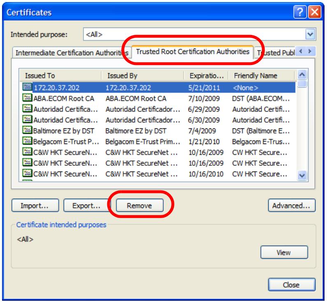Viewport: 327px width, 302px height.
Task: Click the ABA.ECOM Root CA certificate icon
Action: [27, 98]
